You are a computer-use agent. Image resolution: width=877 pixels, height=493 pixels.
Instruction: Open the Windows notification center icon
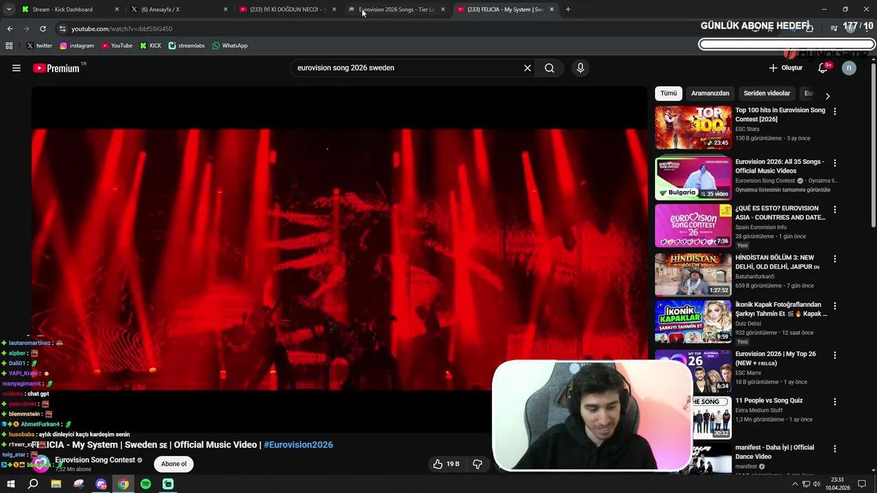(x=862, y=484)
